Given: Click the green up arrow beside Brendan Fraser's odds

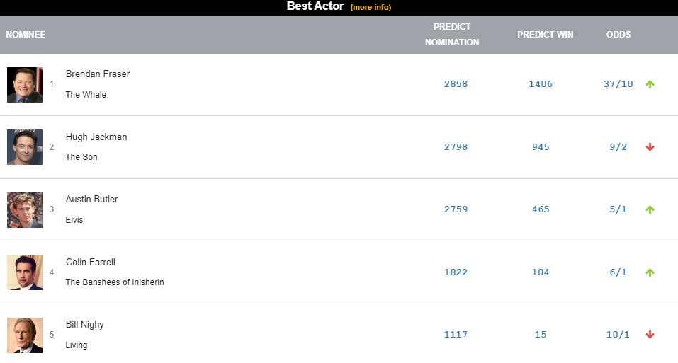Looking at the screenshot, I should tap(650, 84).
